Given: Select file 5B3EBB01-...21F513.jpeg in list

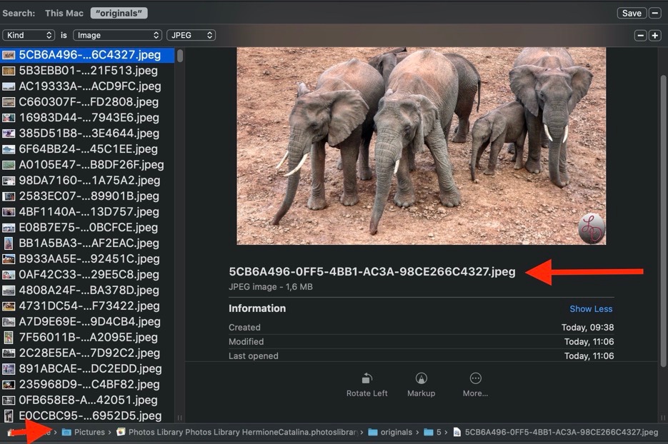Looking at the screenshot, I should click(89, 71).
